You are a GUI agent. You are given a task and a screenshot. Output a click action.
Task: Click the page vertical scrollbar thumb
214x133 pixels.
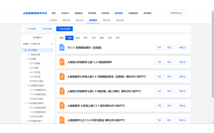point(213,54)
